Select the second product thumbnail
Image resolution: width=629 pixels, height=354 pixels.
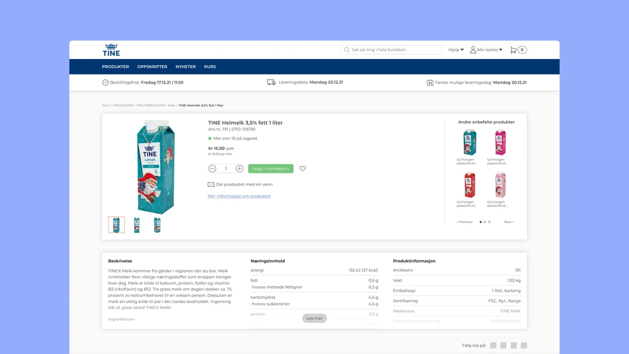coord(137,225)
